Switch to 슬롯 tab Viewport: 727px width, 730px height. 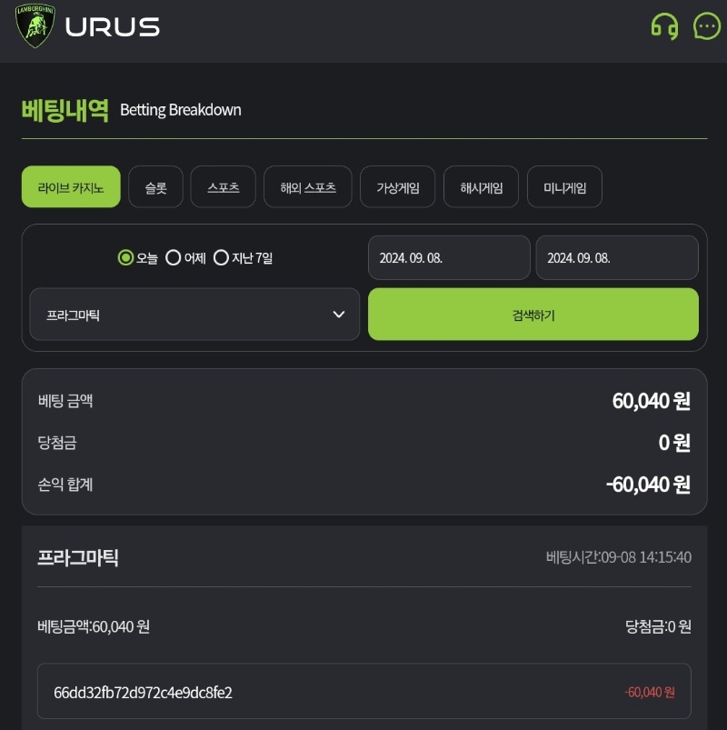[156, 186]
